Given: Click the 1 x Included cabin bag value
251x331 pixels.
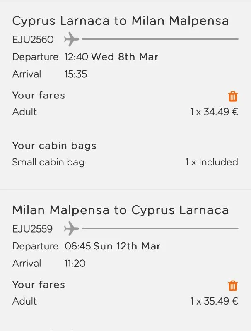Looking at the screenshot, I should pyautogui.click(x=212, y=162).
